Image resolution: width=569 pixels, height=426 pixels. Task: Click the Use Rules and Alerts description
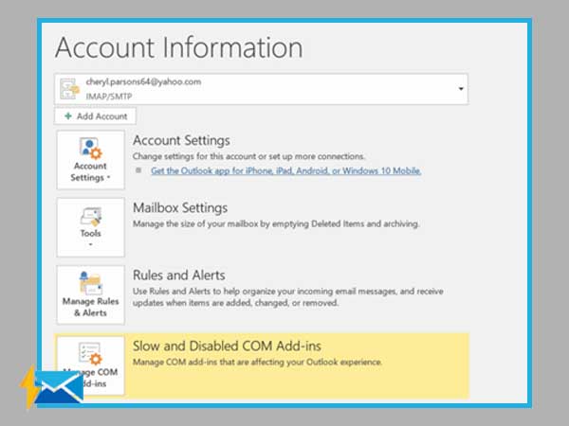[x=287, y=297]
